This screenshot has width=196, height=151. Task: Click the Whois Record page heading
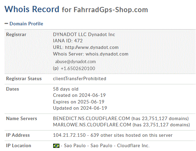pos(32,9)
